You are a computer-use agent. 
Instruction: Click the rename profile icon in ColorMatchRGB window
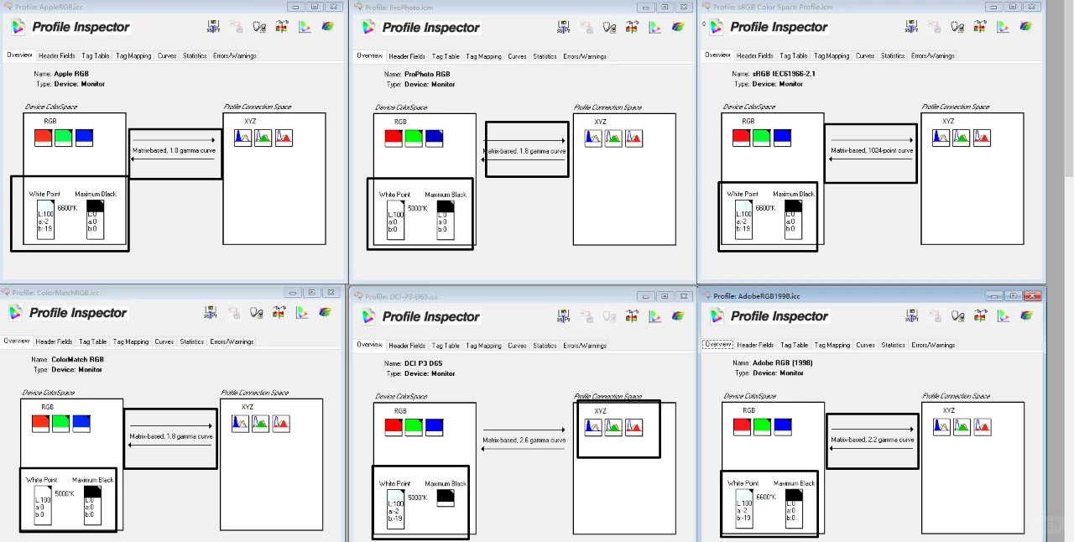(x=211, y=312)
